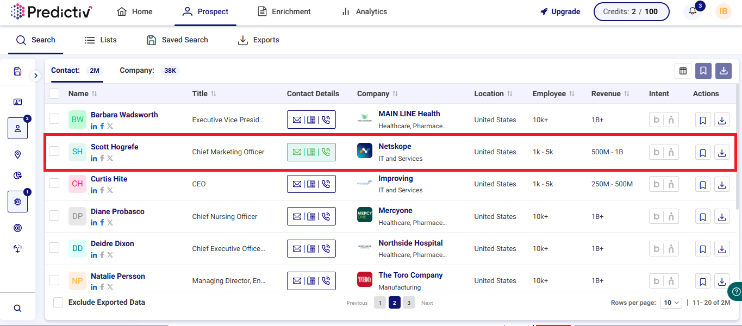Download Deidre Dixon's contact
Screen dimensions: 742x326
[x=722, y=249]
